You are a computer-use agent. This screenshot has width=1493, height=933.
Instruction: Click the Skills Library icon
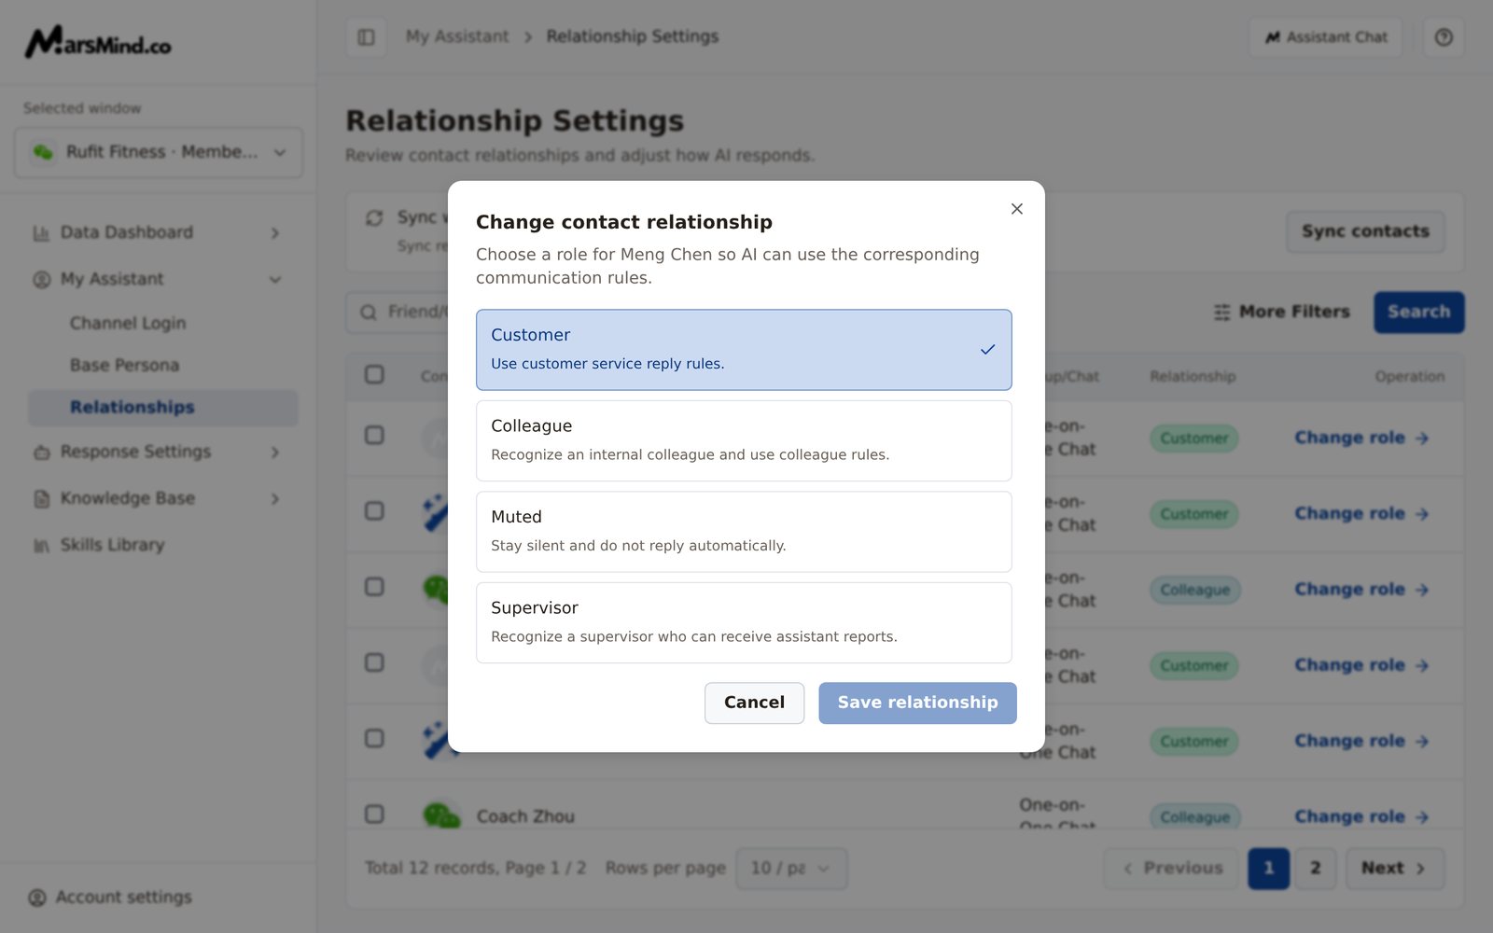(41, 546)
